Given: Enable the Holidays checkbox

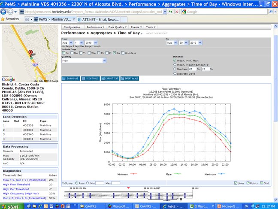Looking at the screenshot, I should pos(122,53).
